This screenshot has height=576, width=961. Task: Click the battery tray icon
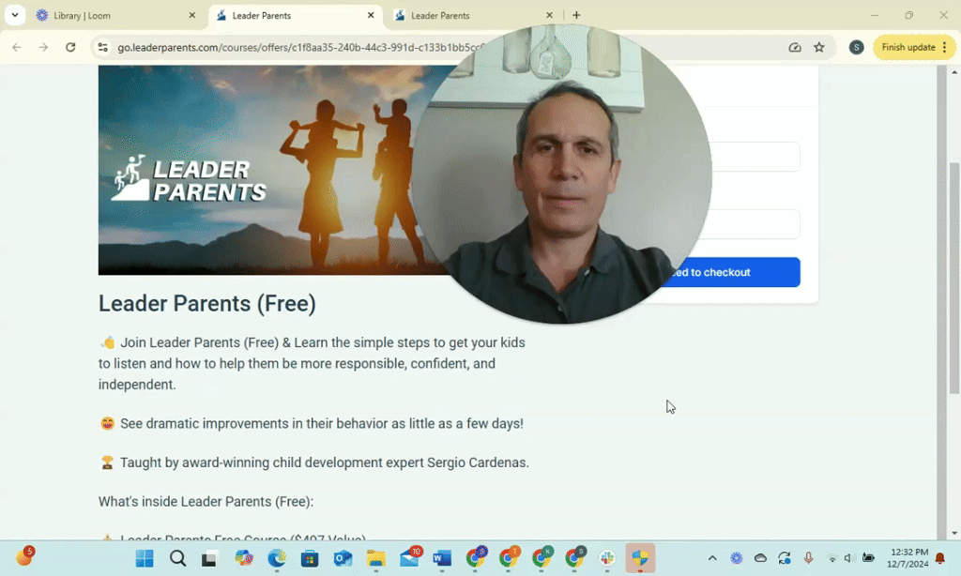coord(868,558)
